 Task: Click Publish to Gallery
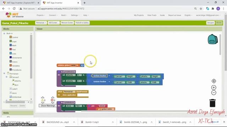pos(82,23)
